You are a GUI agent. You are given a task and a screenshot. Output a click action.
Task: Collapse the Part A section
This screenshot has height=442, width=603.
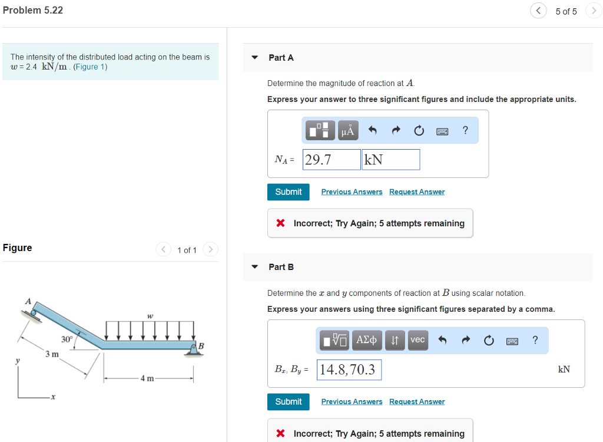pyautogui.click(x=254, y=57)
